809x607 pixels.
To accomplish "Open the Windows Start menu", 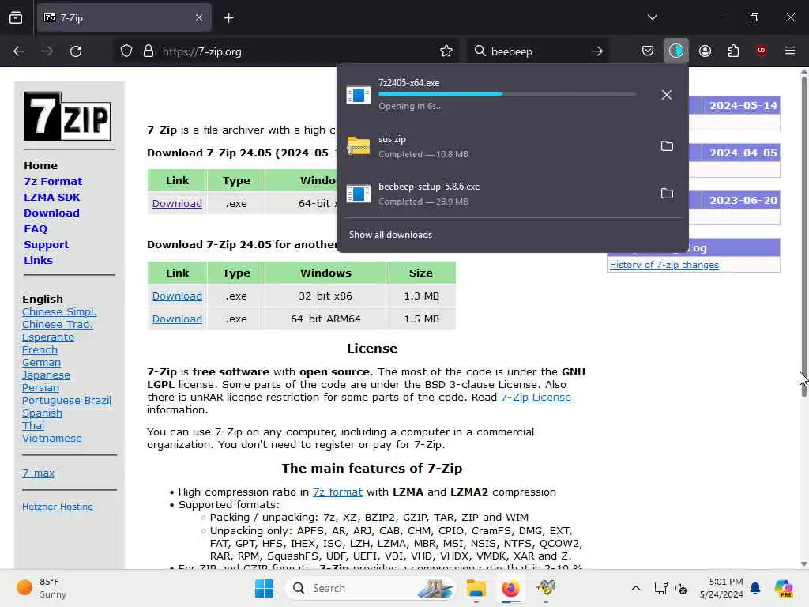I will tap(264, 588).
